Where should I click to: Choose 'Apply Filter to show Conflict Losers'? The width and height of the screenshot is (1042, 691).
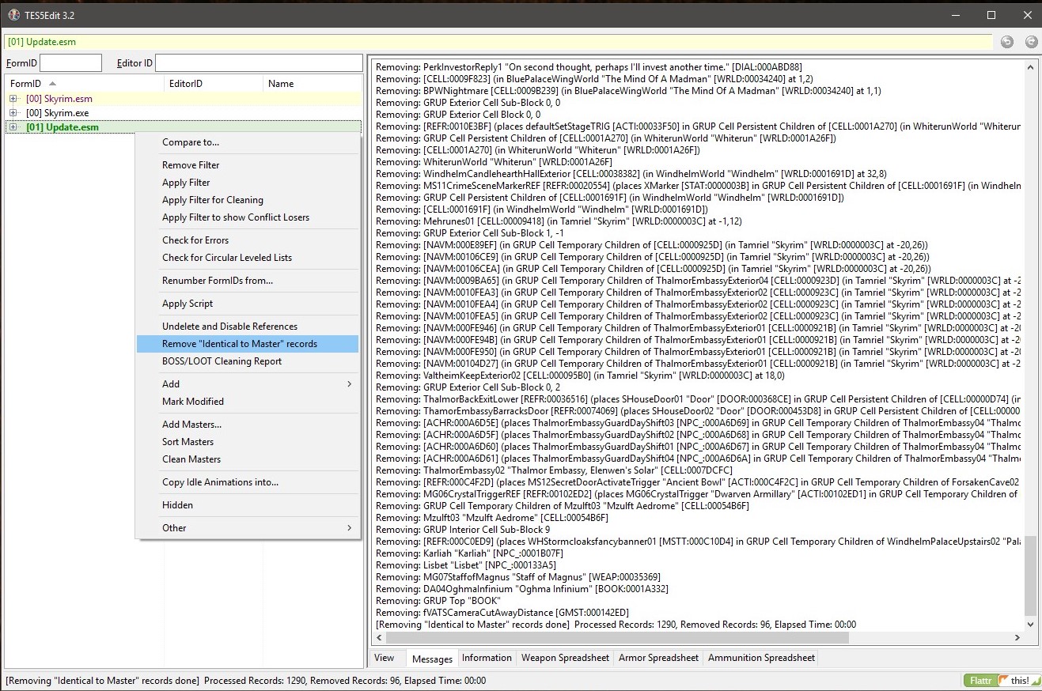[248, 217]
